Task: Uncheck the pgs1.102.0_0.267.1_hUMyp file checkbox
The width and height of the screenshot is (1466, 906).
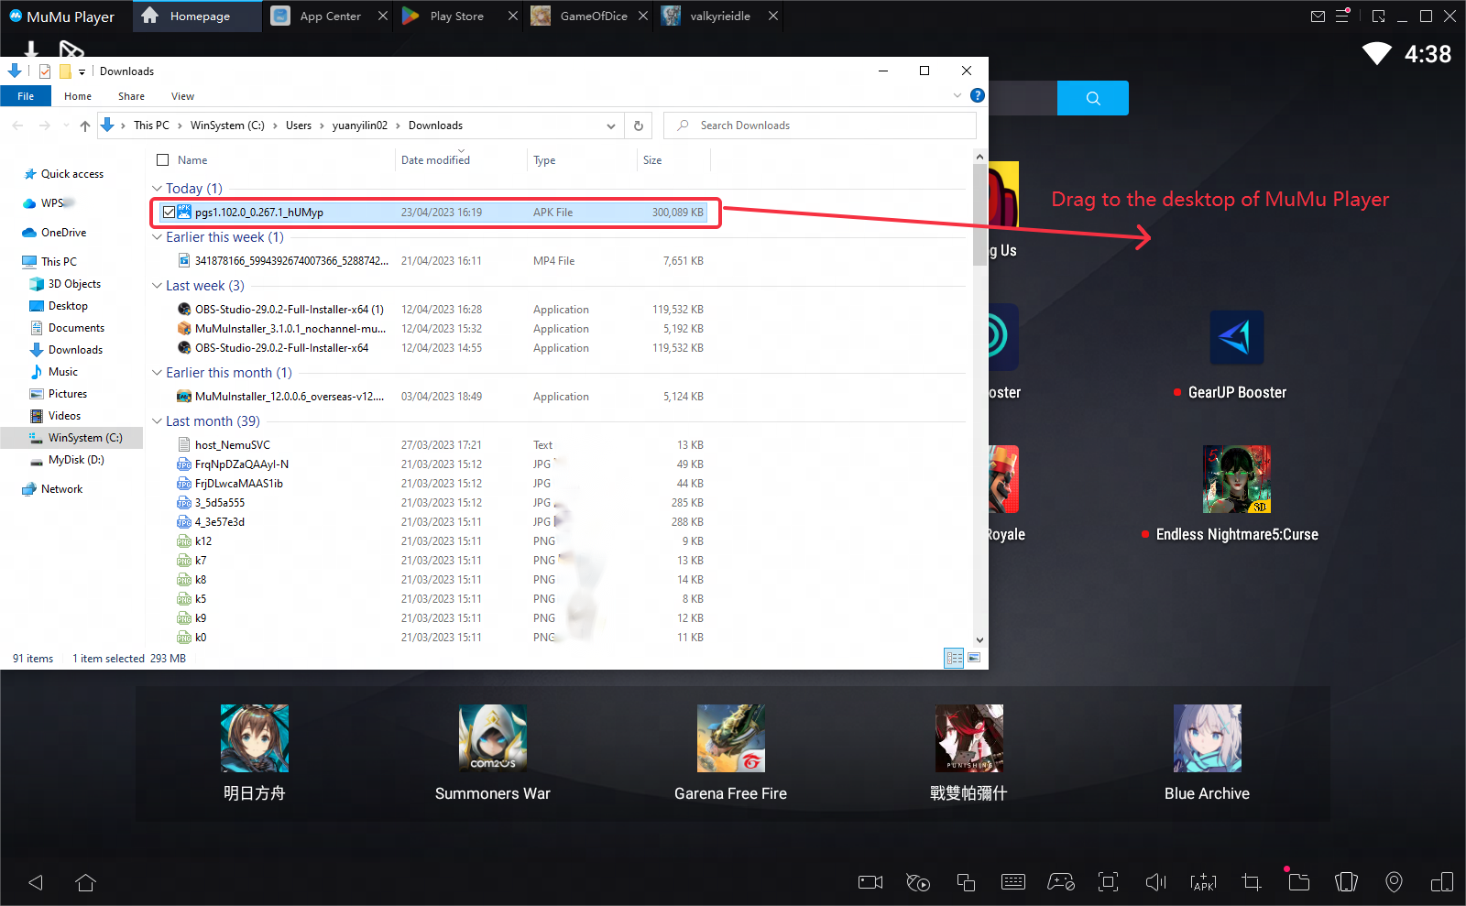Action: tap(169, 213)
